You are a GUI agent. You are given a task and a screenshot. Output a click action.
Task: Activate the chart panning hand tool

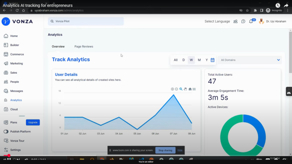click(x=185, y=89)
